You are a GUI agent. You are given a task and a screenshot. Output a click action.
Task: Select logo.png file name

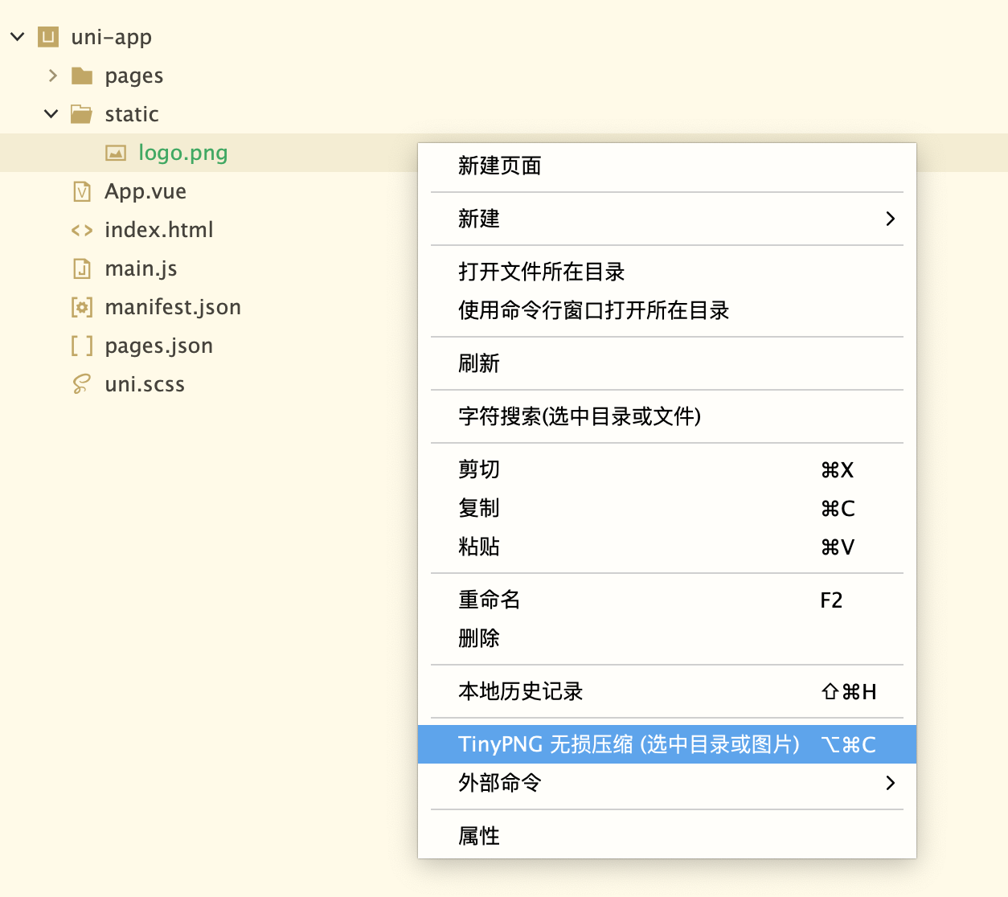point(183,153)
